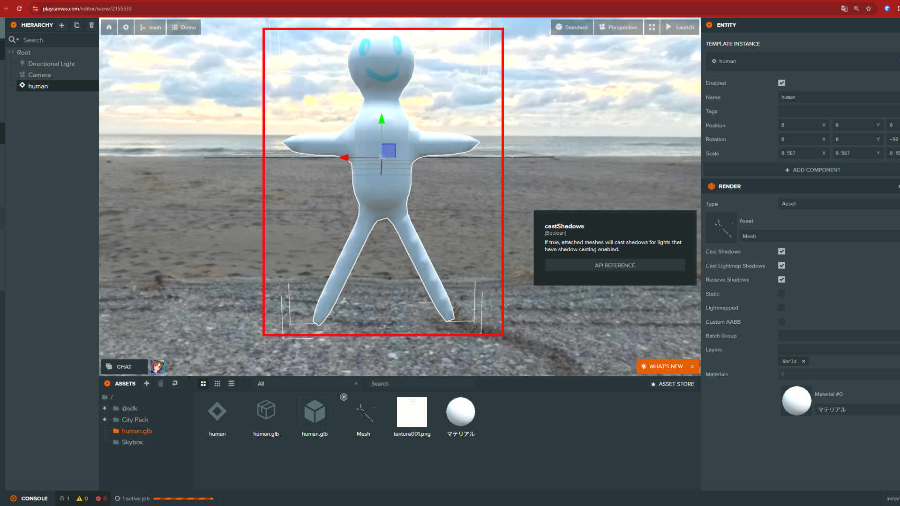Launch the scene

tap(680, 27)
